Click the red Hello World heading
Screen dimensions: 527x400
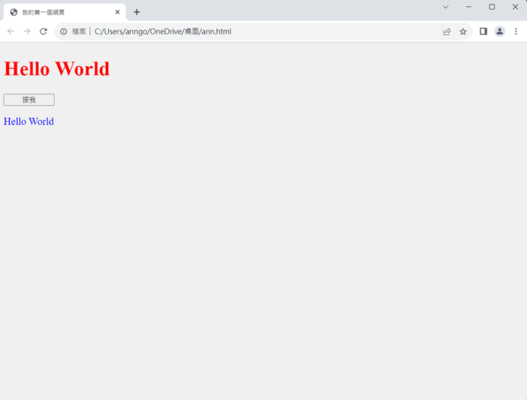point(56,68)
